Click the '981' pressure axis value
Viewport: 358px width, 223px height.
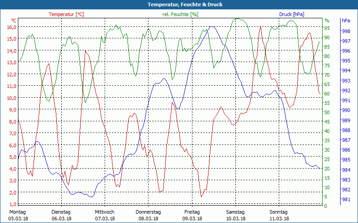346,199
